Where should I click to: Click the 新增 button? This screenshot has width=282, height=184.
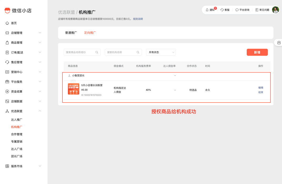click(x=257, y=52)
